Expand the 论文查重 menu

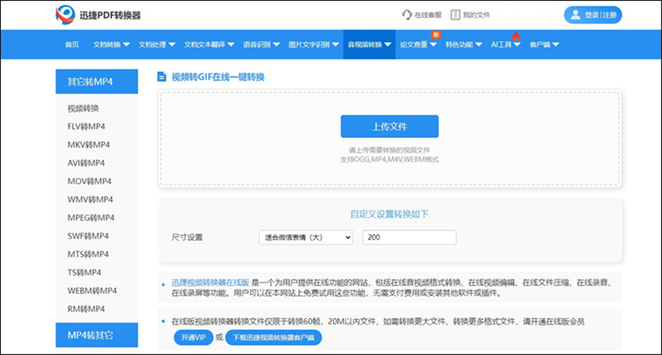click(419, 45)
